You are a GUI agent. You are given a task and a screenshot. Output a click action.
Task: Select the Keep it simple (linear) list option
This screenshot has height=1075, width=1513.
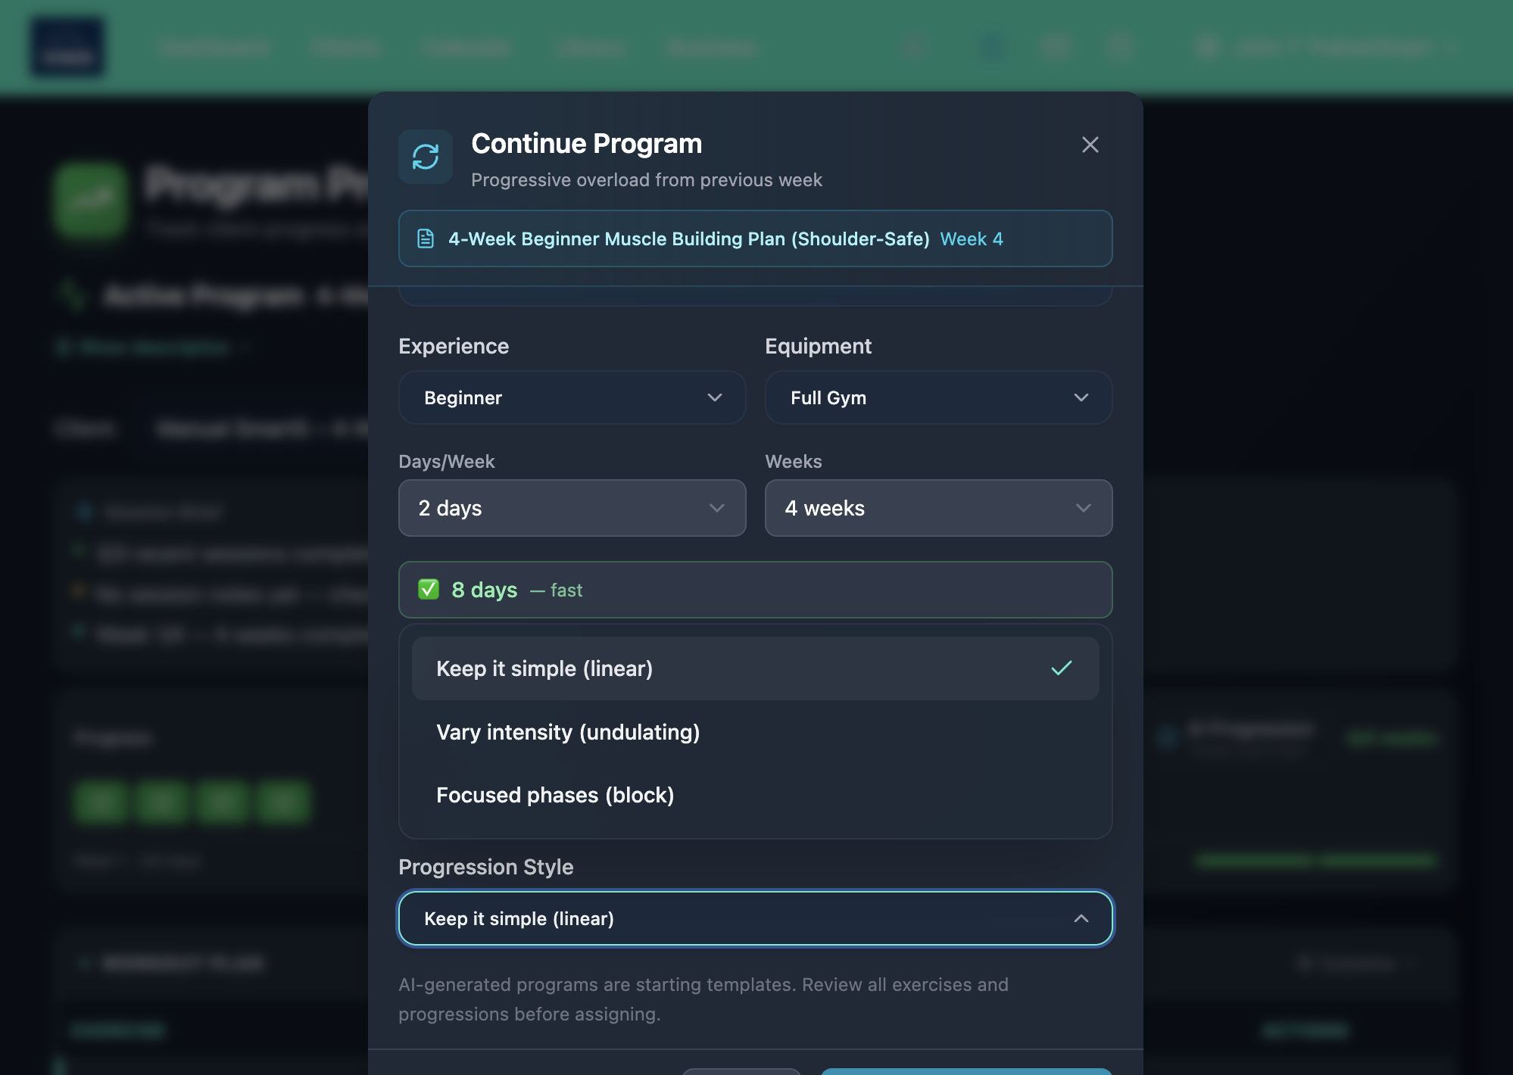[x=544, y=668]
